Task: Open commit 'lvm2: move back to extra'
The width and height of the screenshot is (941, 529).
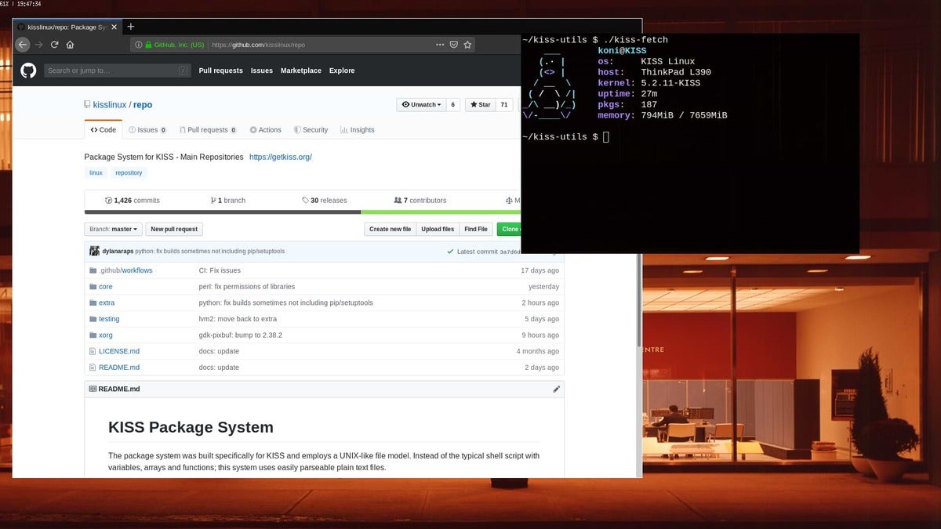Action: point(238,319)
